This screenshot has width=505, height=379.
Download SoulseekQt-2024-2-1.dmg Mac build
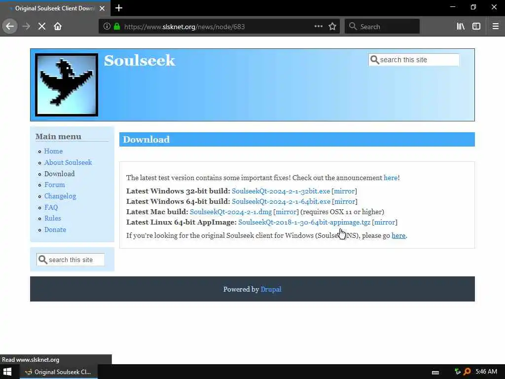[231, 212]
